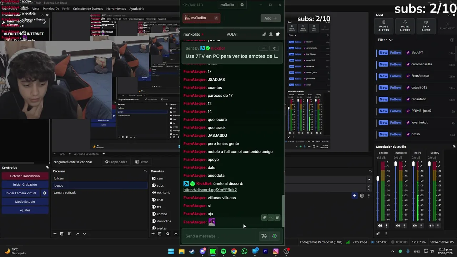Mute alerts in feed panel

pos(405,26)
